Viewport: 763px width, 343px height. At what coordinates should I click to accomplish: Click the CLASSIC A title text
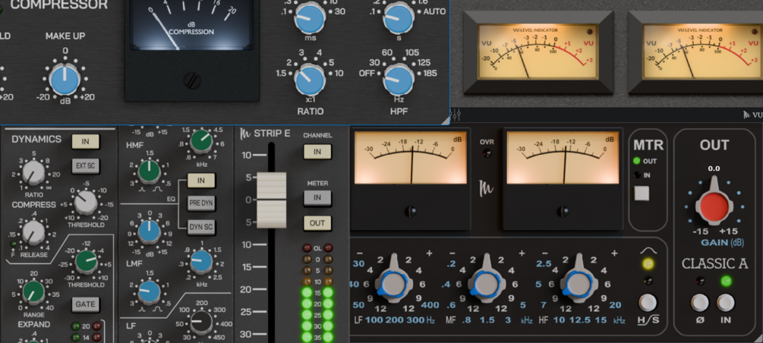714,263
